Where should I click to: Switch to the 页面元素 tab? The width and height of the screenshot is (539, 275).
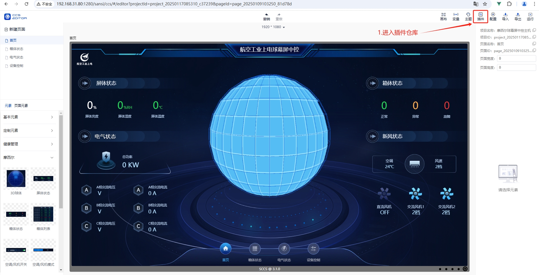click(21, 106)
